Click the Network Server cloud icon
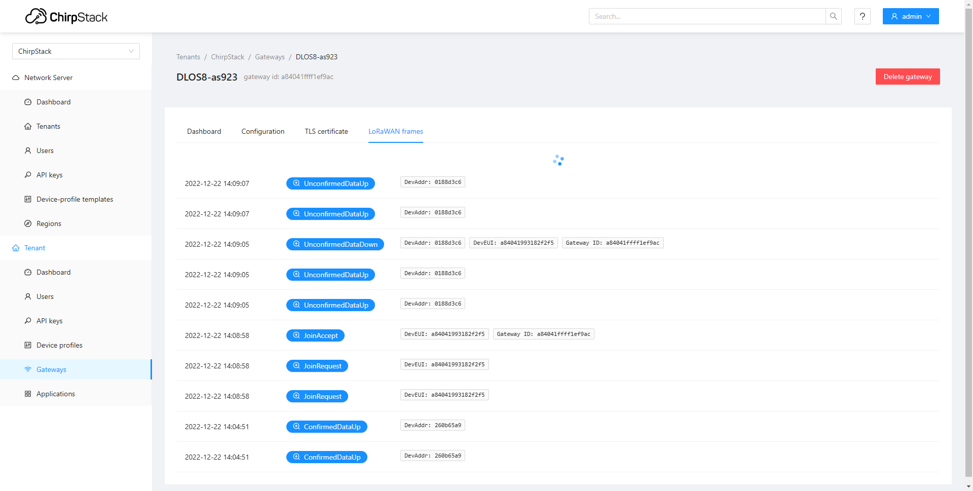The width and height of the screenshot is (973, 491). 16,78
